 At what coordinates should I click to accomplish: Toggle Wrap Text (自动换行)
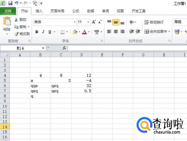coord(154,22)
